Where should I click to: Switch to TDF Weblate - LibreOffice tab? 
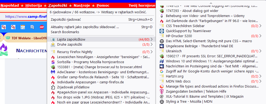25,38
